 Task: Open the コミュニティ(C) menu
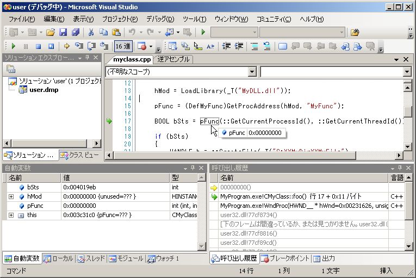(x=274, y=19)
